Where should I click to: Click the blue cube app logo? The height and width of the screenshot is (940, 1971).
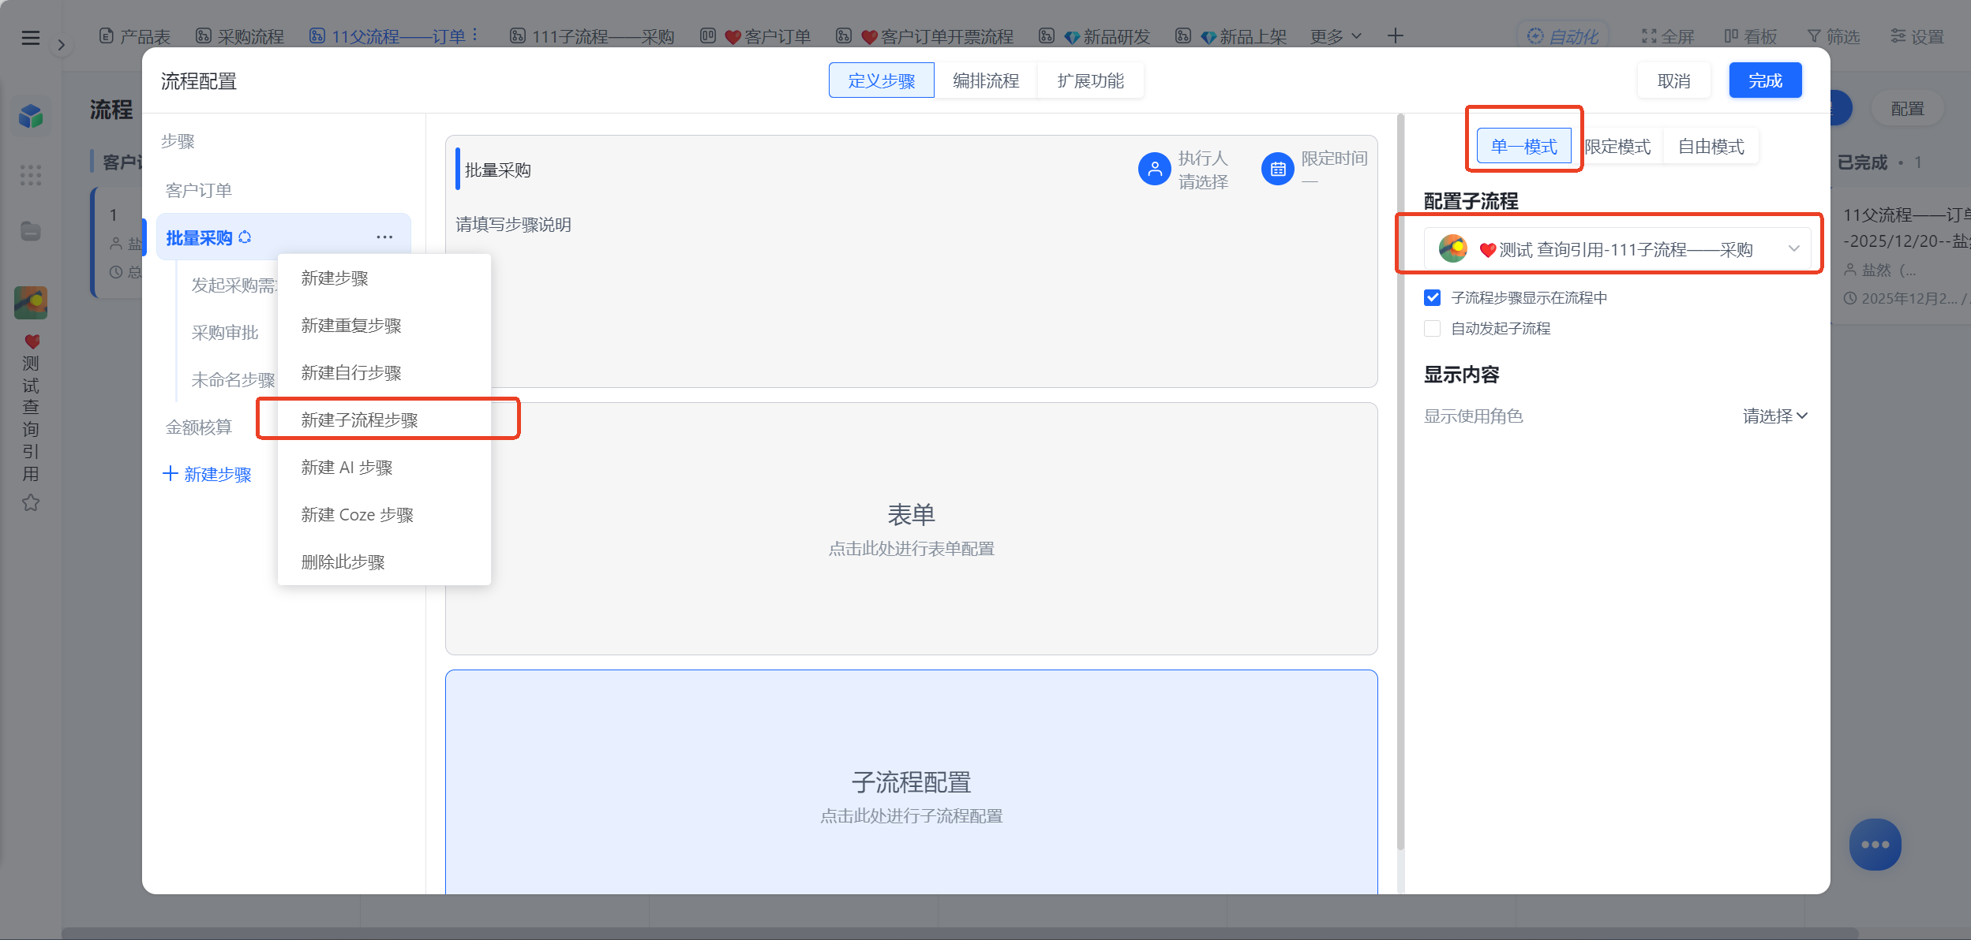tap(31, 117)
